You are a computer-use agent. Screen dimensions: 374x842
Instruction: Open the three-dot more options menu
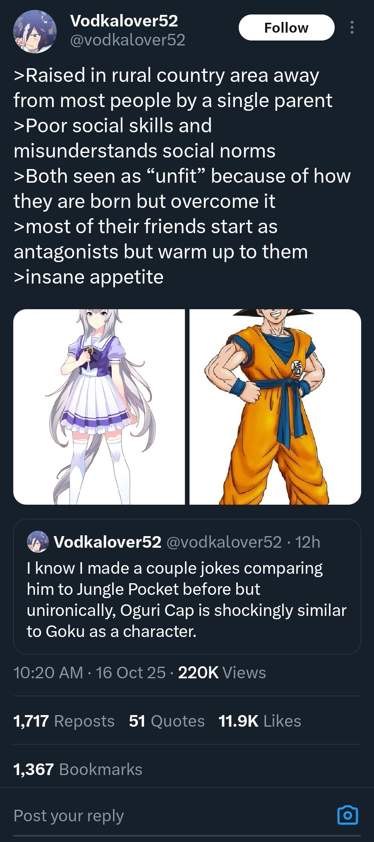point(352,27)
